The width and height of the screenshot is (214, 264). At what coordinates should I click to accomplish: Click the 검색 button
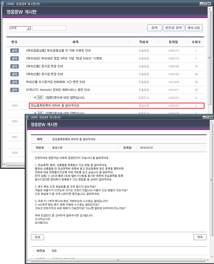[x=154, y=28]
